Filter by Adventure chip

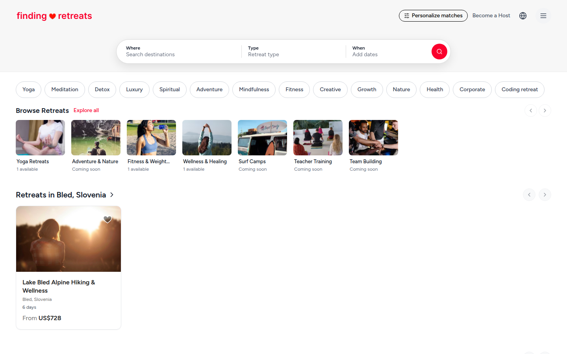(209, 90)
